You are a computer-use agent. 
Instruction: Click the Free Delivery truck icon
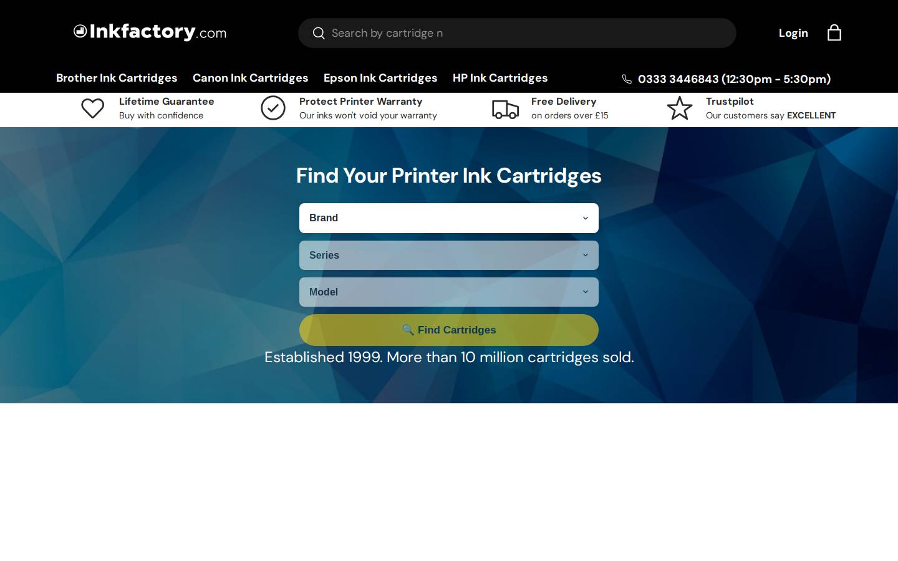[505, 109]
